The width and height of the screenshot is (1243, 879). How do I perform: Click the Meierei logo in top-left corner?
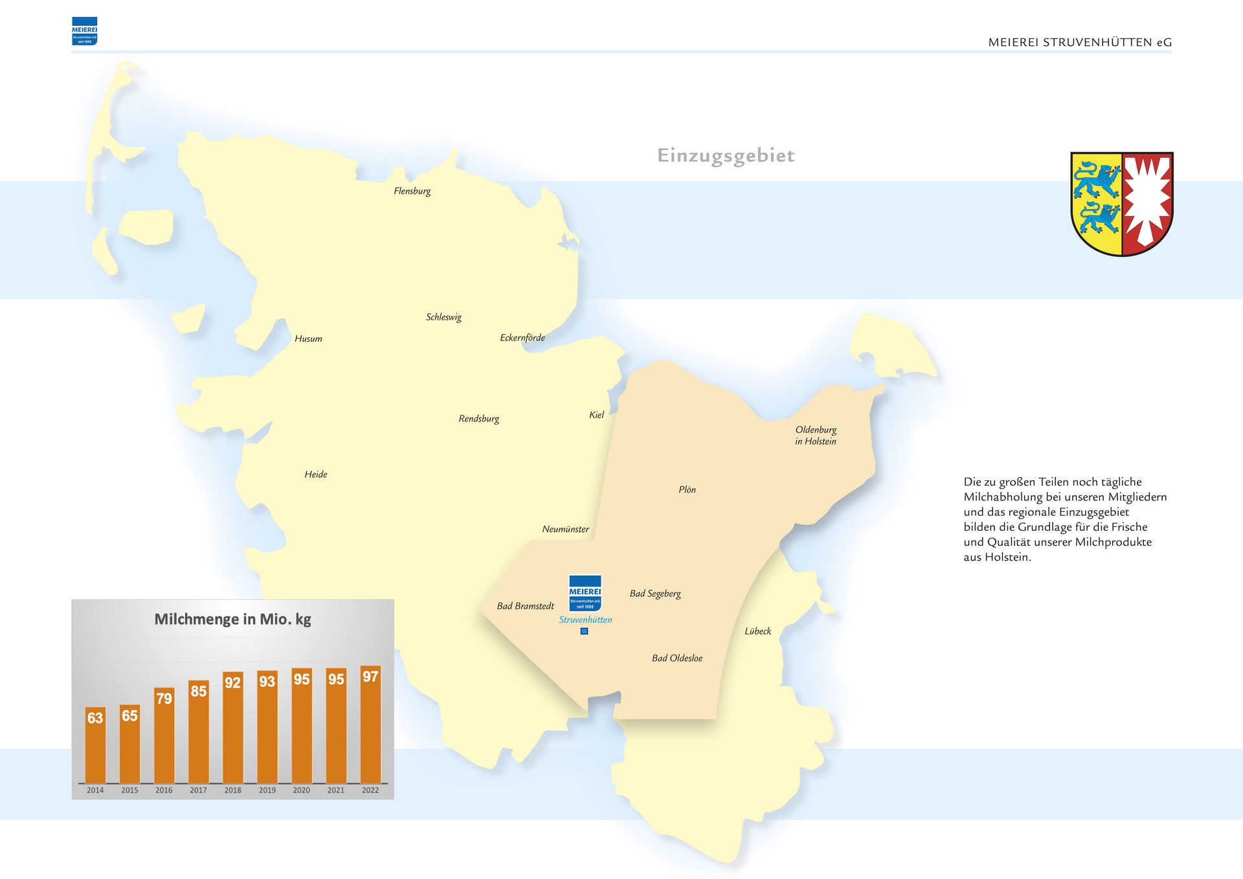[x=84, y=31]
